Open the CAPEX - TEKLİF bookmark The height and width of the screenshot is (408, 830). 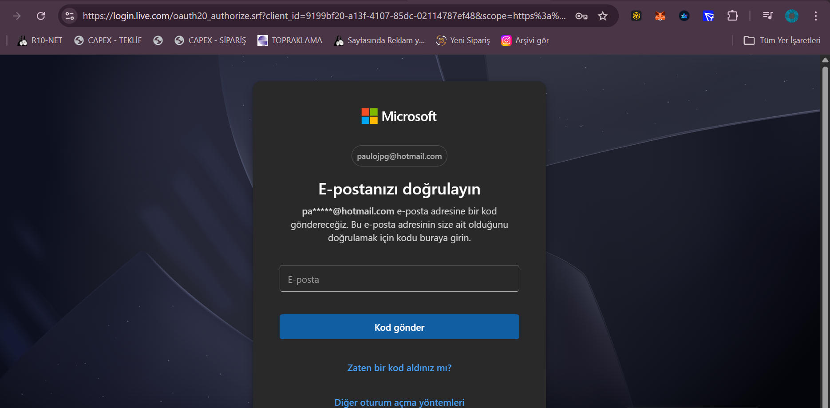108,40
